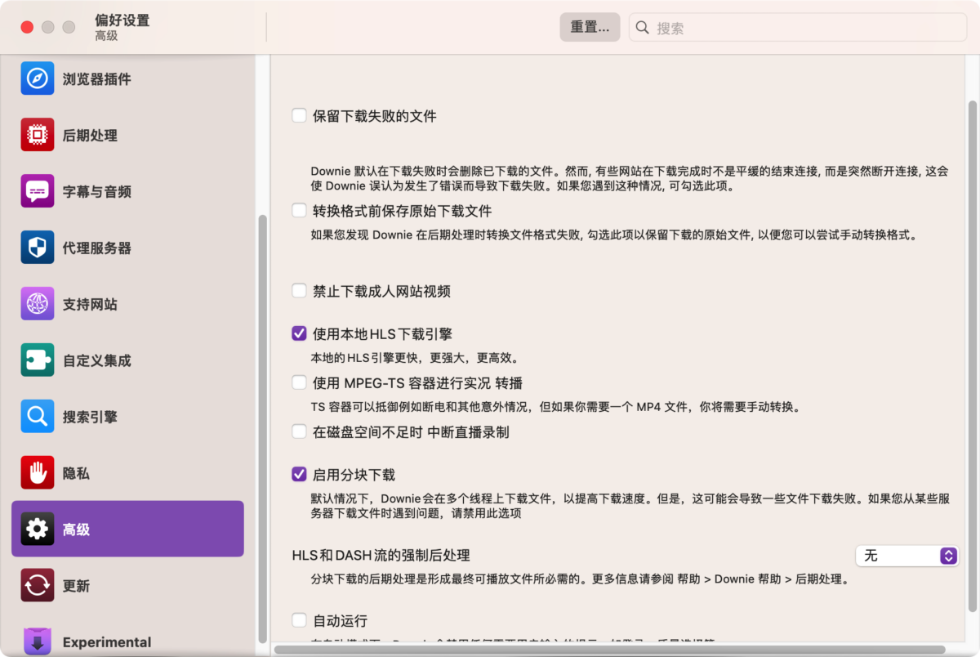Check 转换格式前保存原始下载文件
The width and height of the screenshot is (980, 657).
click(299, 210)
